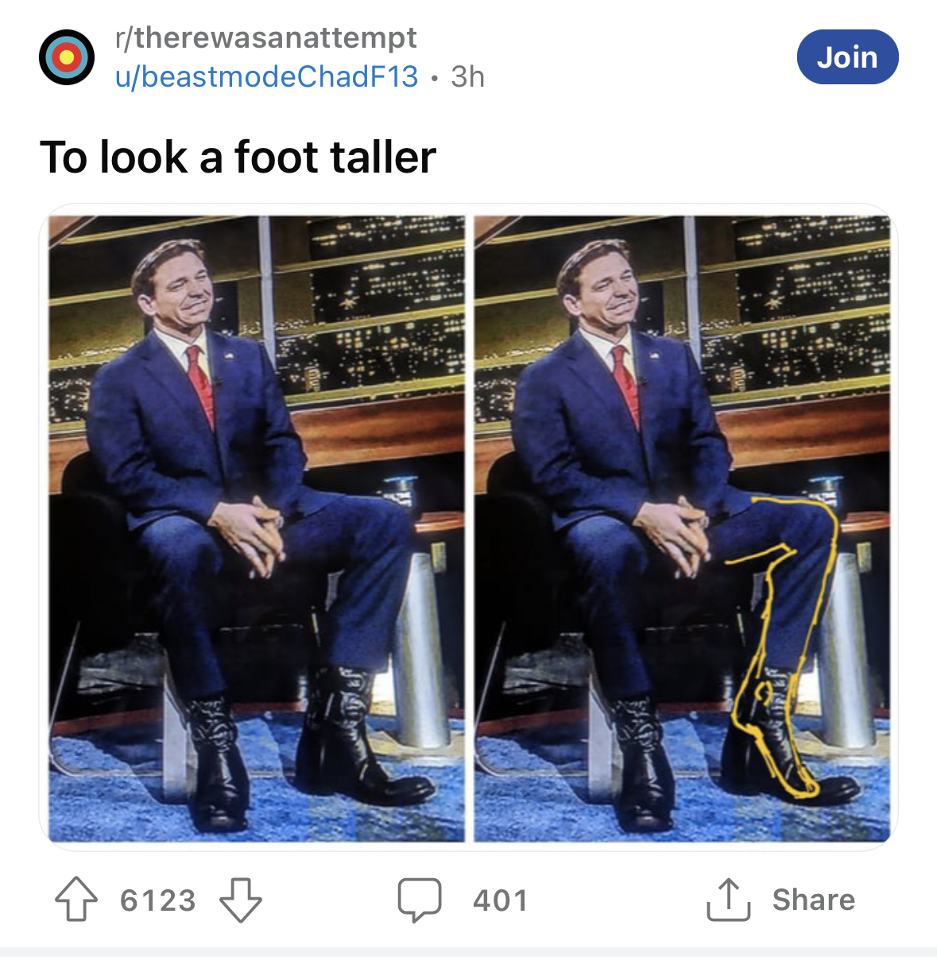Downvote the post with the down arrow
This screenshot has height=972, width=937.
click(240, 900)
